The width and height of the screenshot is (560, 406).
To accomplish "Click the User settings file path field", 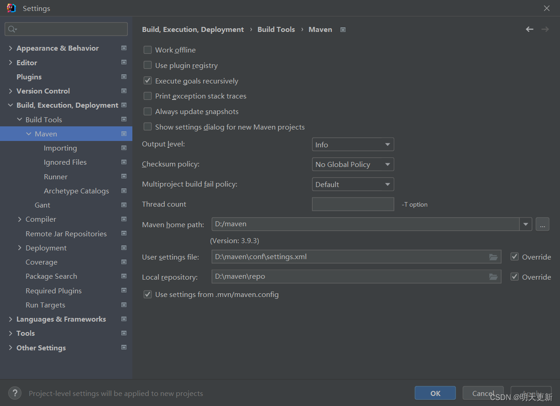I will click(356, 257).
